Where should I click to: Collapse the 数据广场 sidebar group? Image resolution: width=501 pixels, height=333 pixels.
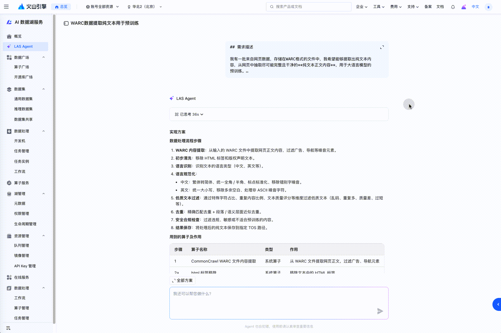(43, 57)
